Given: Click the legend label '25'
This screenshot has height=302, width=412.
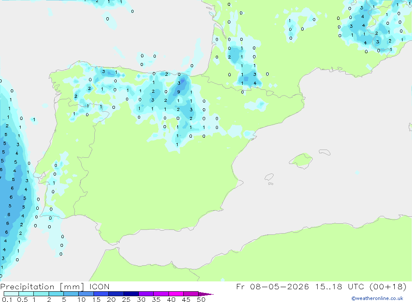Looking at the screenshot, I should click(x=126, y=300).
